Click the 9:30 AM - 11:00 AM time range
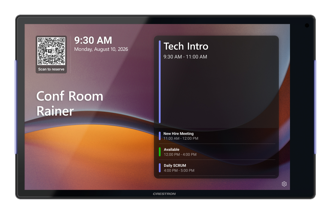 pyautogui.click(x=185, y=57)
